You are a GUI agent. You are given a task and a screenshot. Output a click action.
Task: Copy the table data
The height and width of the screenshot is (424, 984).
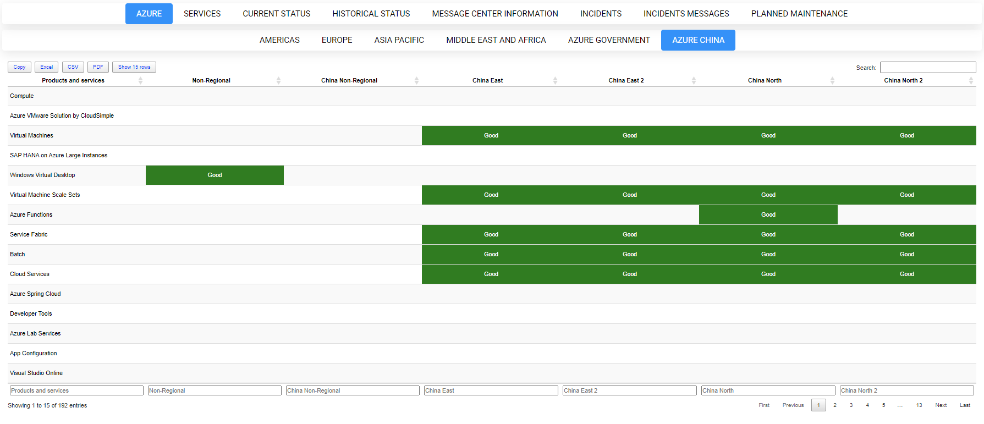19,67
